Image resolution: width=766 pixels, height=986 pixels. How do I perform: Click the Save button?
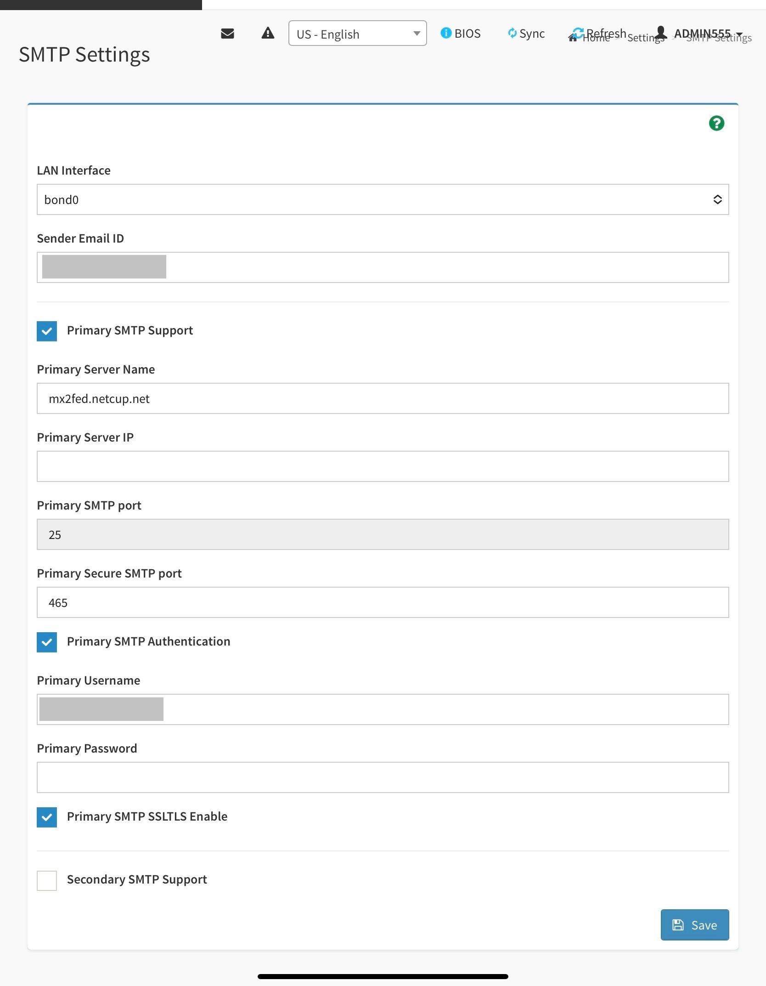(694, 925)
